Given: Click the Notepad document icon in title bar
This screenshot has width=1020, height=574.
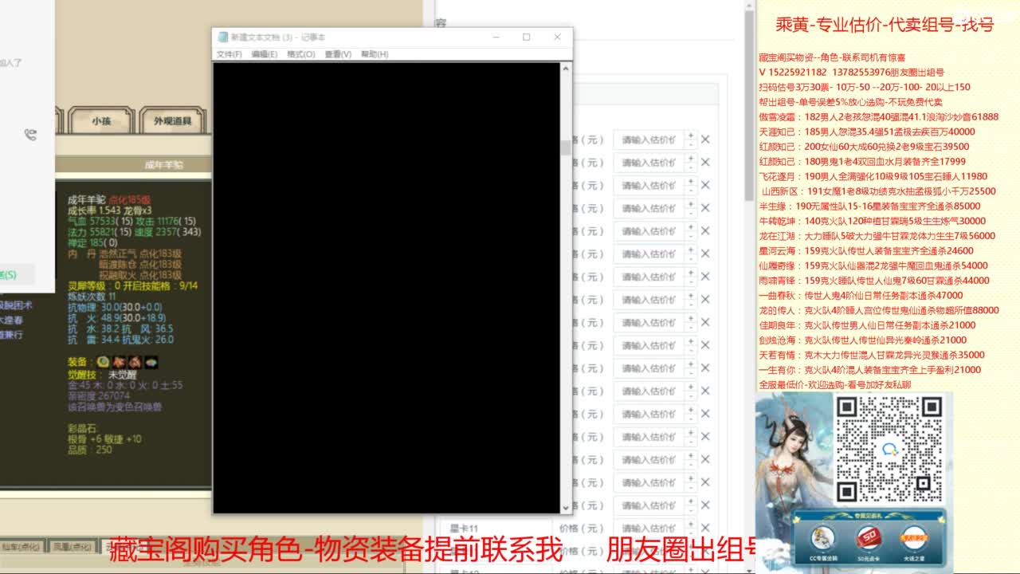Looking at the screenshot, I should [222, 37].
